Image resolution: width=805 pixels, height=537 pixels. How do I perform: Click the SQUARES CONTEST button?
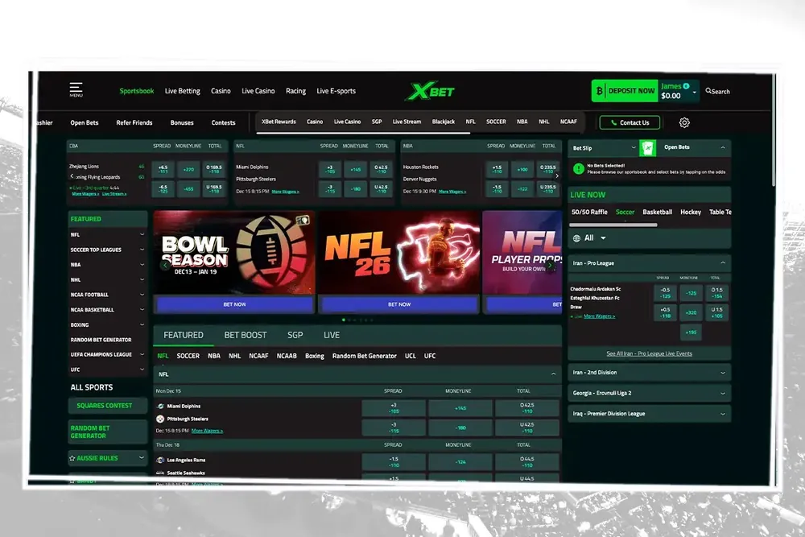[107, 406]
